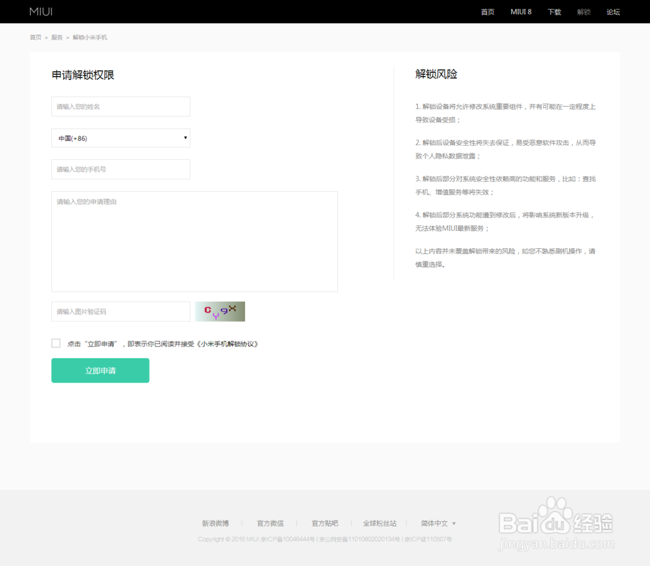Open the 官方贴吧 footer link
The height and width of the screenshot is (566, 650).
(325, 523)
